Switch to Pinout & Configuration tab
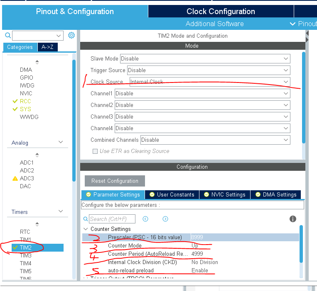The height and width of the screenshot is (291, 317). click(75, 11)
